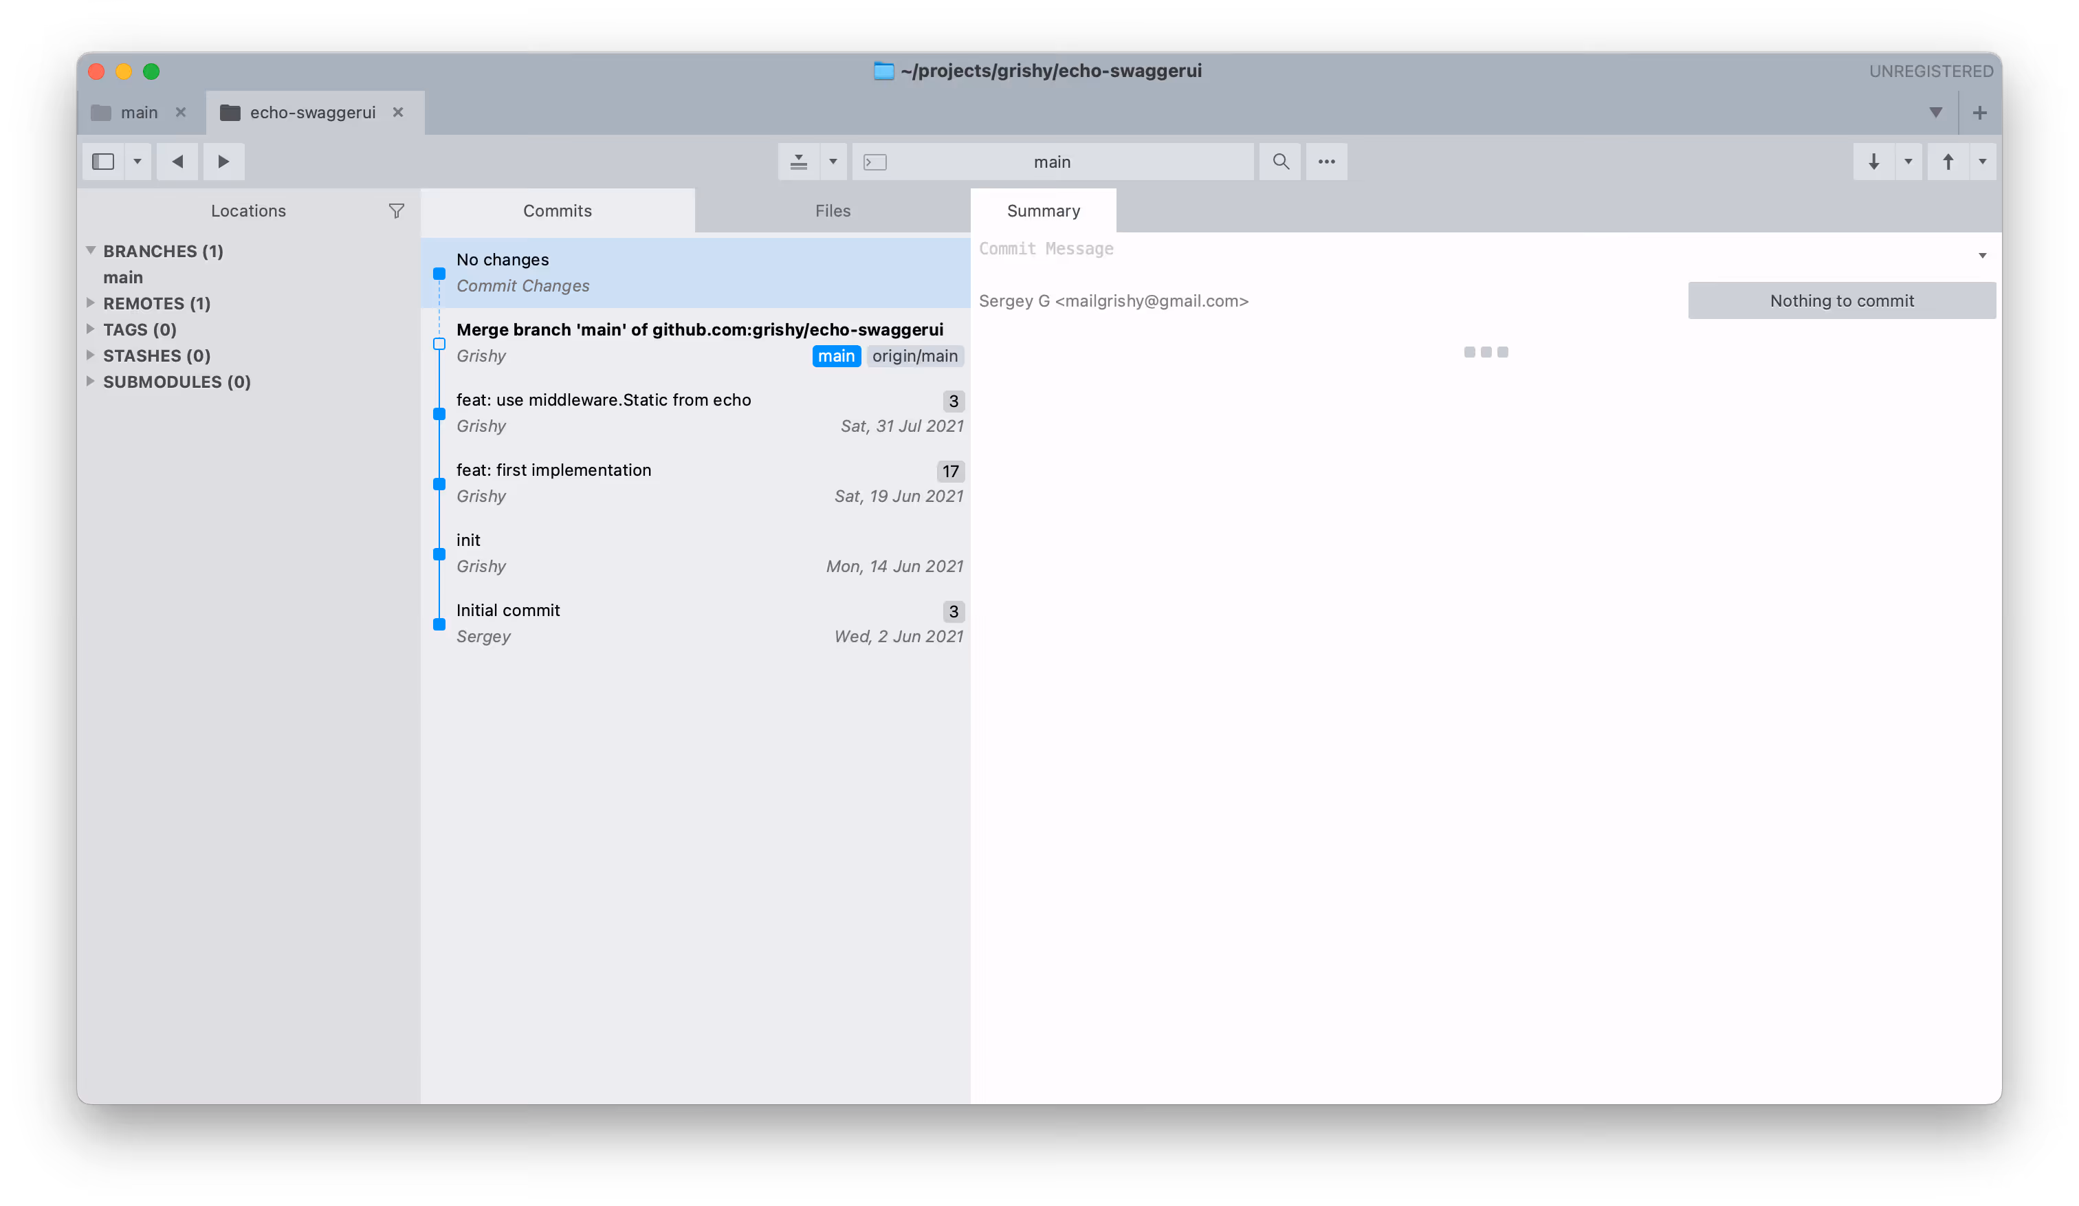Switch to the main repository tab
2079x1206 pixels.
pos(139,113)
